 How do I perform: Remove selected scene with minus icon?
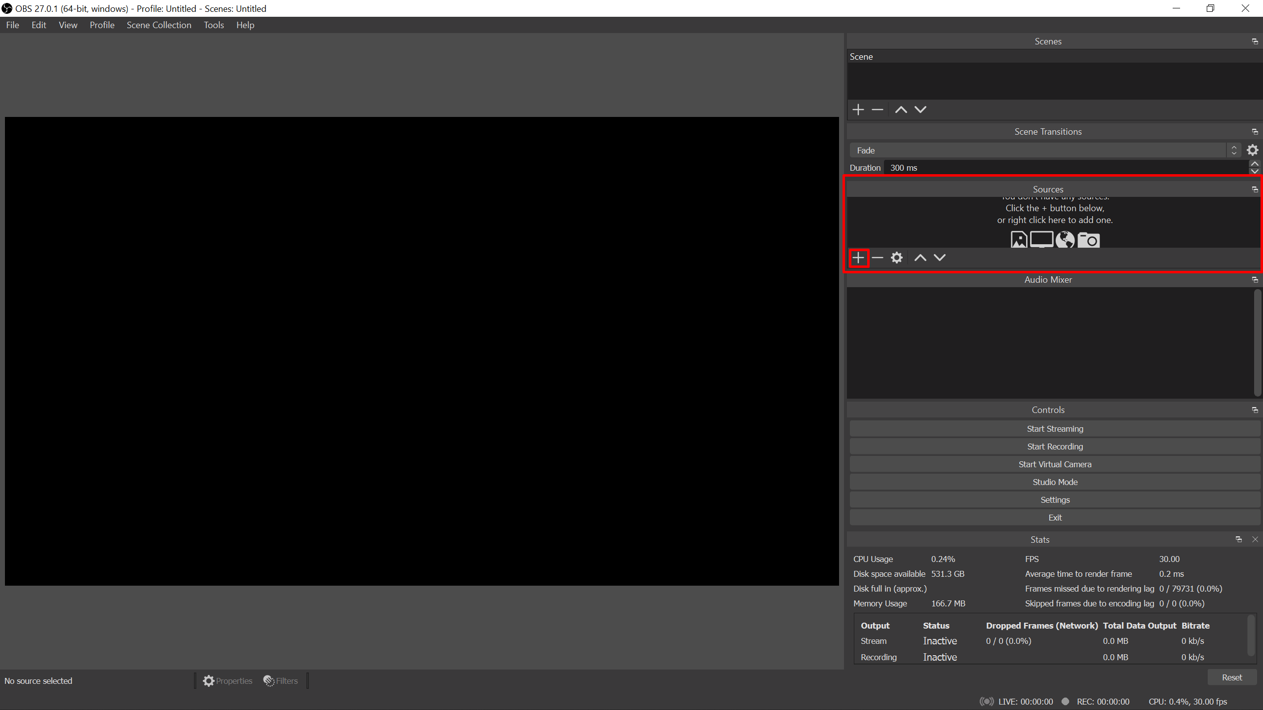[x=878, y=110]
